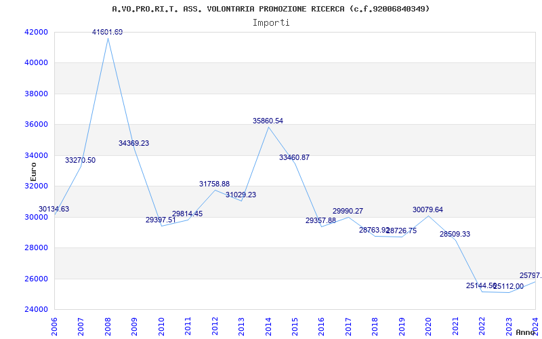Click the 'Euro' y-axis label
542x339 pixels.
coord(33,172)
